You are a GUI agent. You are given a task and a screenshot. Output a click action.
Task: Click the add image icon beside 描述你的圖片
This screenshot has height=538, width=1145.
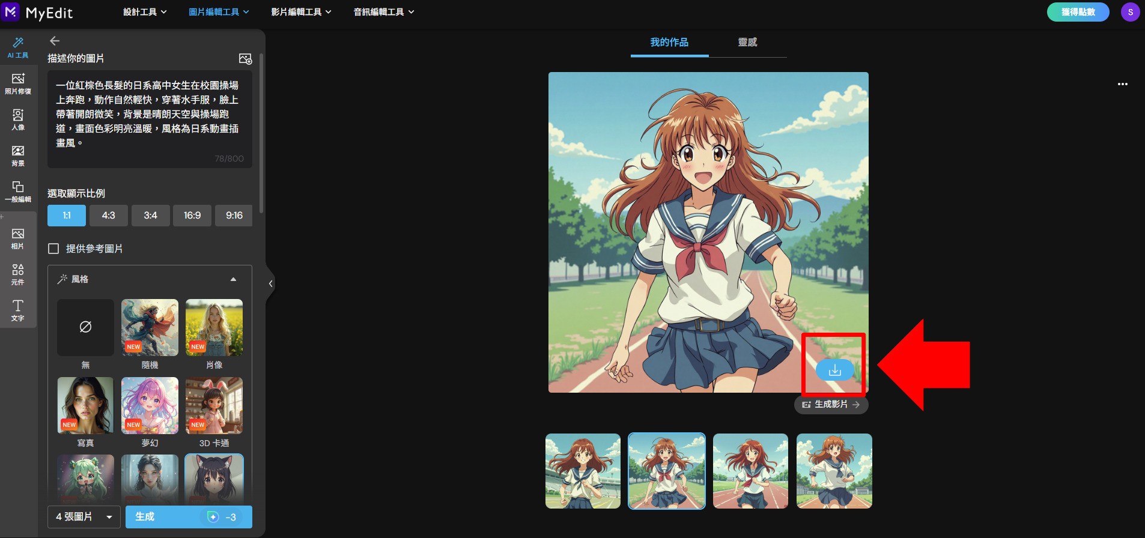245,59
